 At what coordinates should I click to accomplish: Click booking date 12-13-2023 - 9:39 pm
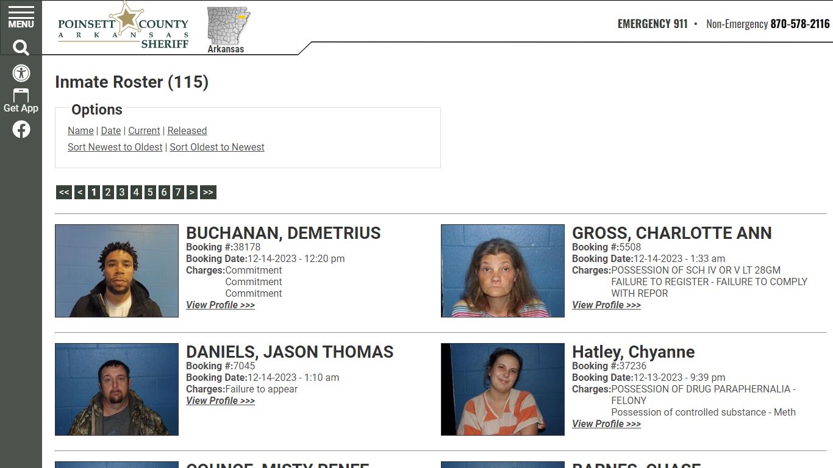pos(679,377)
